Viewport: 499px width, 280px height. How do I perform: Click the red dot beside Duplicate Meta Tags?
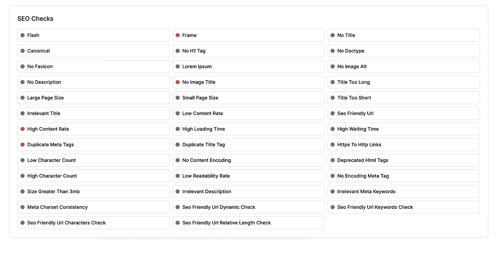[x=23, y=144]
